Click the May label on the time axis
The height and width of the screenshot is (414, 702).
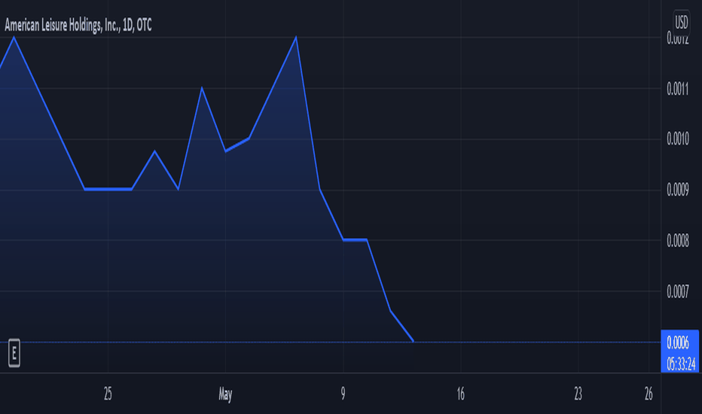[225, 394]
